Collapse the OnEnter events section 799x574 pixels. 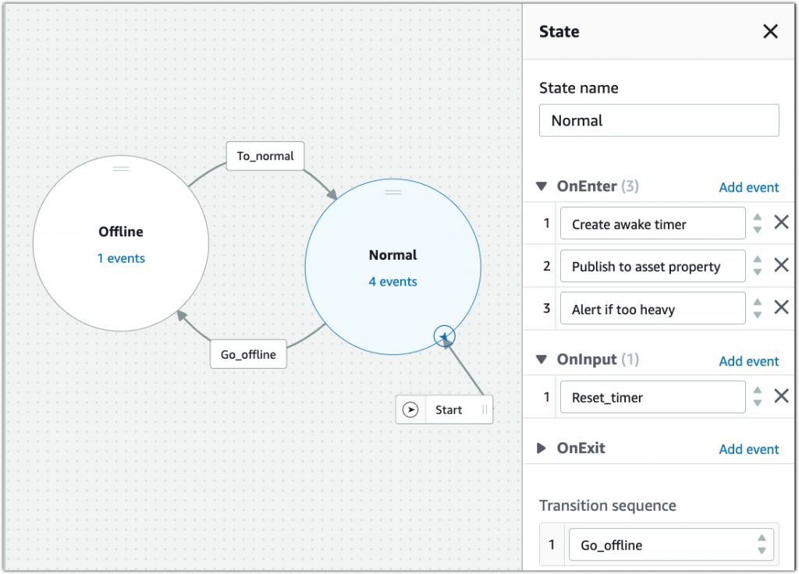click(542, 186)
